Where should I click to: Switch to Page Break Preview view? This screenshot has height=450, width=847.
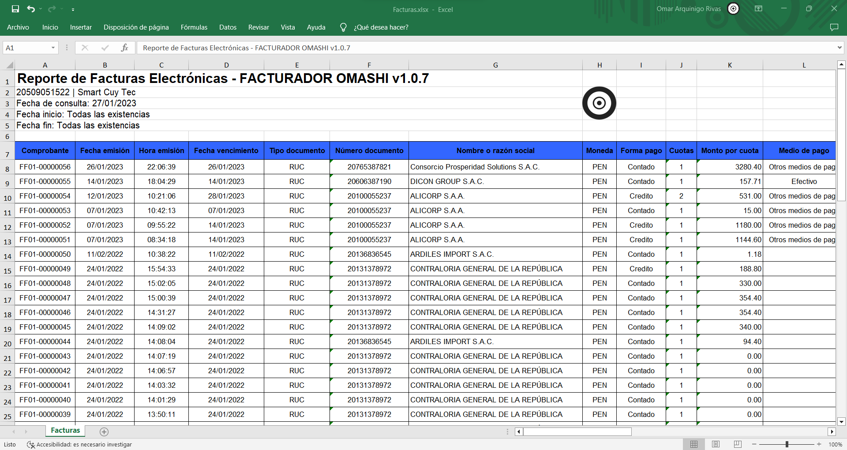coord(738,444)
